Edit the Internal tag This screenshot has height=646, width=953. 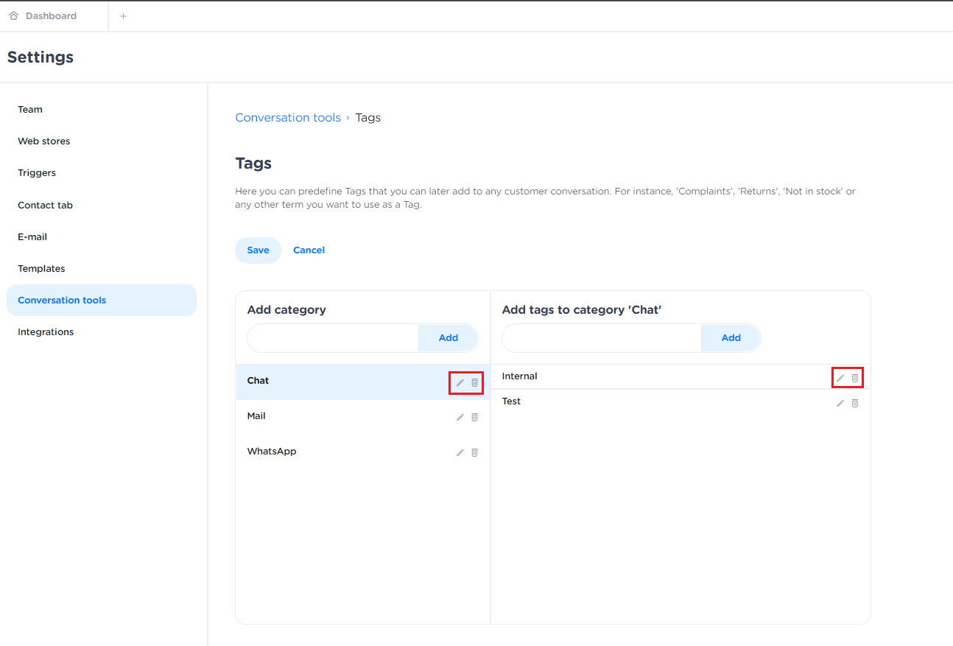(x=840, y=378)
